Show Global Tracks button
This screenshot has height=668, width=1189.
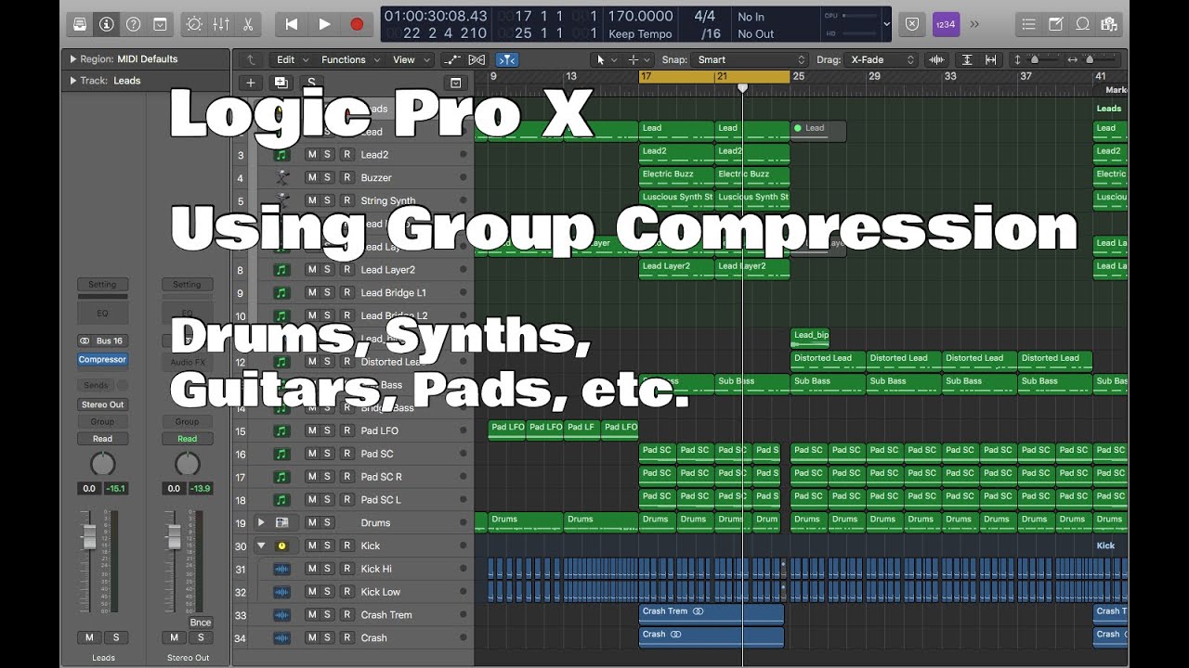455,83
